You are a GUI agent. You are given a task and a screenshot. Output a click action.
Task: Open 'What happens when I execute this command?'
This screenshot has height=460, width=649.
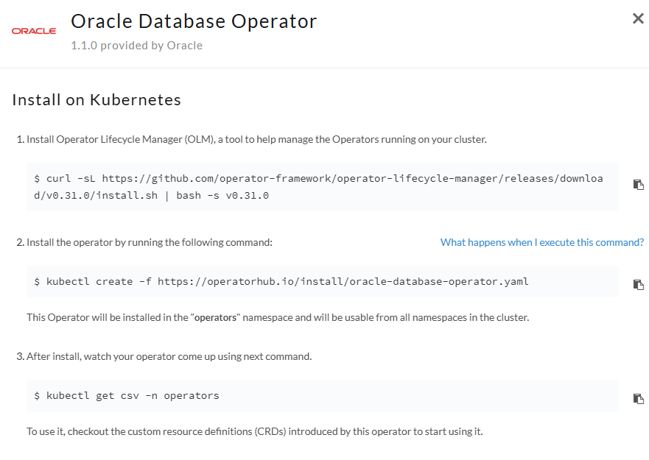541,241
